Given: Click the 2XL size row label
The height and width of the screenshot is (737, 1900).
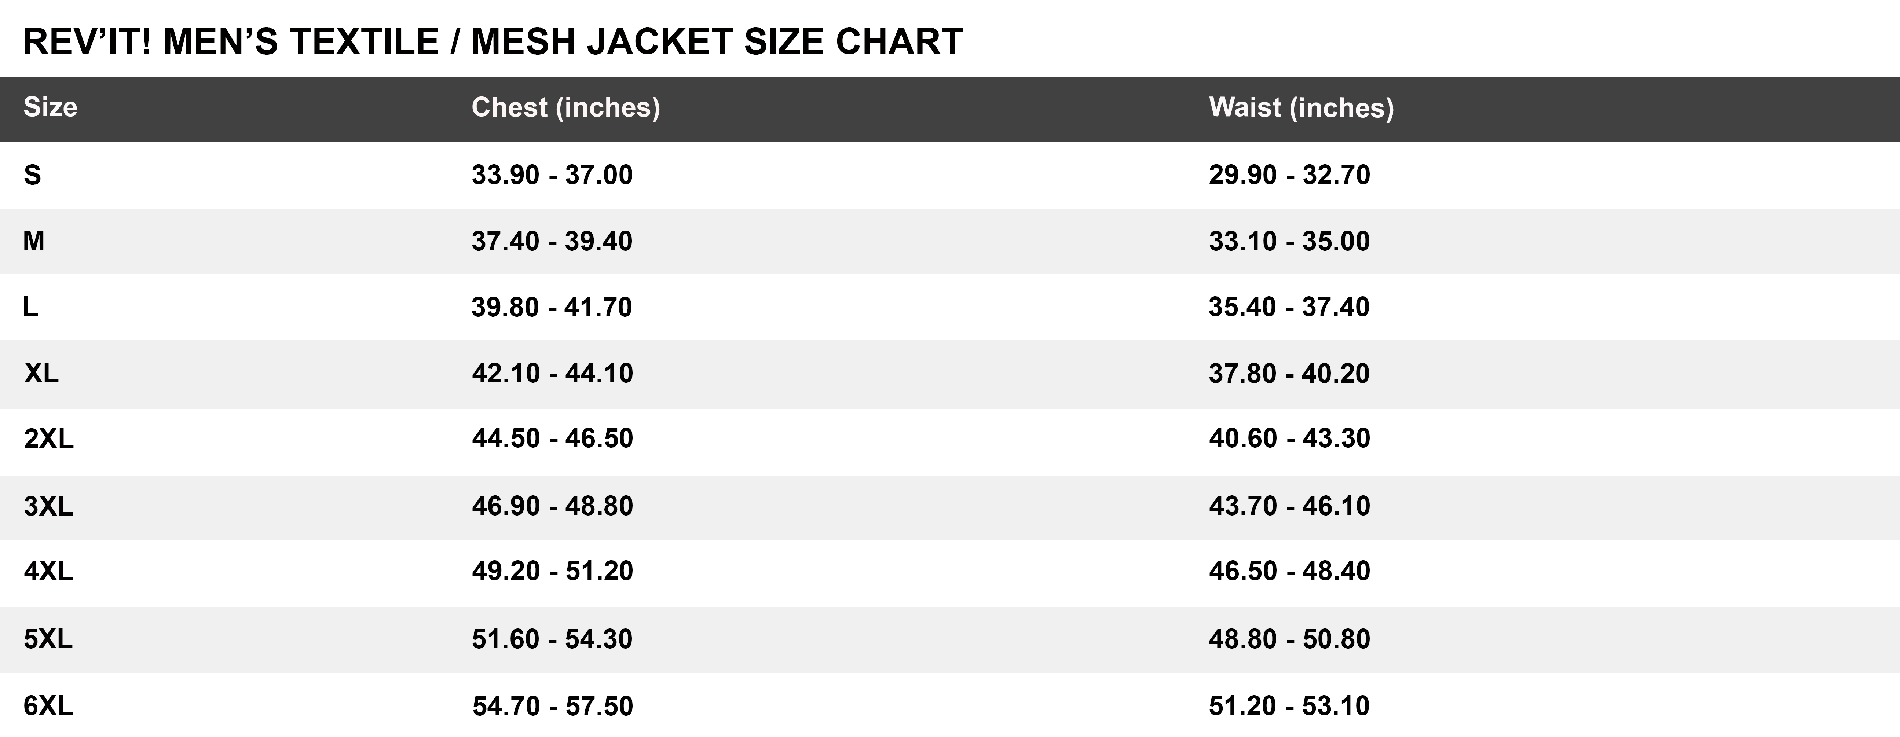Looking at the screenshot, I should click(49, 439).
